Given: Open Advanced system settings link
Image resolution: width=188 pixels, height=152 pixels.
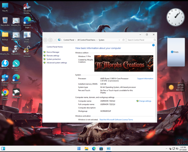Looking at the screenshot, I should 57,63.
